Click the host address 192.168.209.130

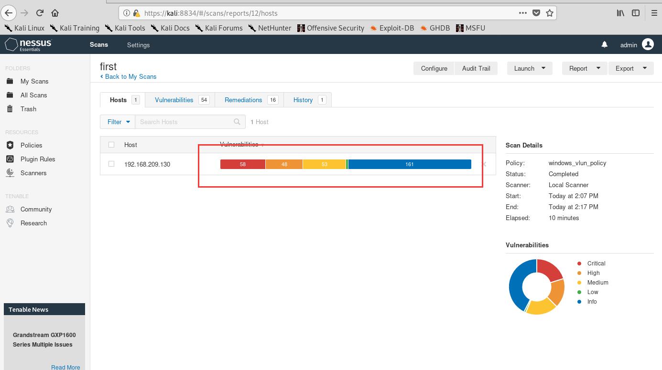point(147,164)
